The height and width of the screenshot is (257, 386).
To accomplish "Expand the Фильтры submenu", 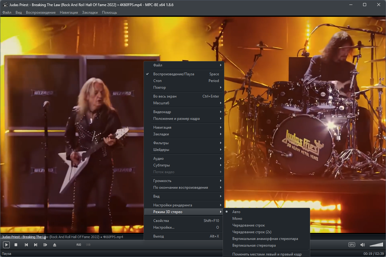I will (x=184, y=143).
